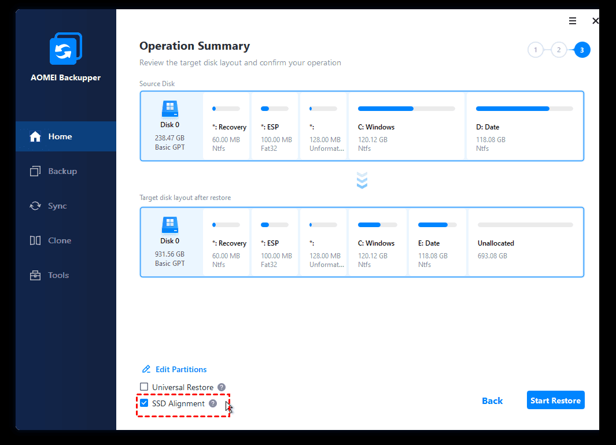
Task: Click the Source Disk 0 drive icon
Action: (x=170, y=108)
